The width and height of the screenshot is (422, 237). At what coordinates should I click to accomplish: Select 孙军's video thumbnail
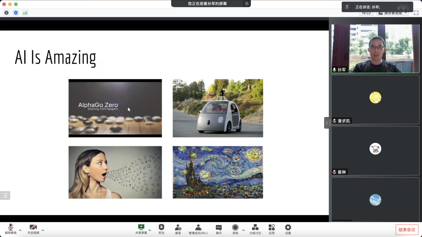[x=375, y=49]
